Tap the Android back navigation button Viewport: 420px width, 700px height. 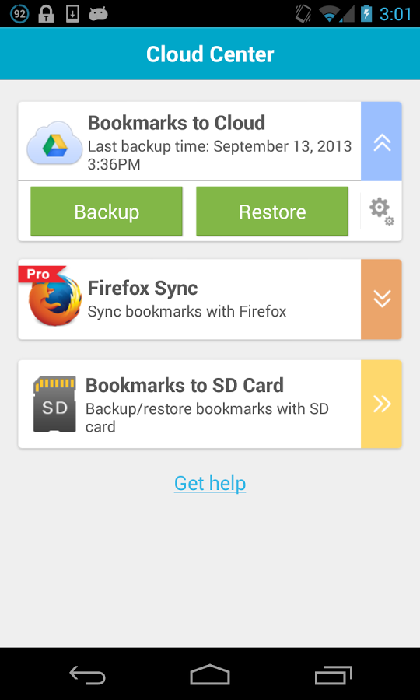pos(87,674)
